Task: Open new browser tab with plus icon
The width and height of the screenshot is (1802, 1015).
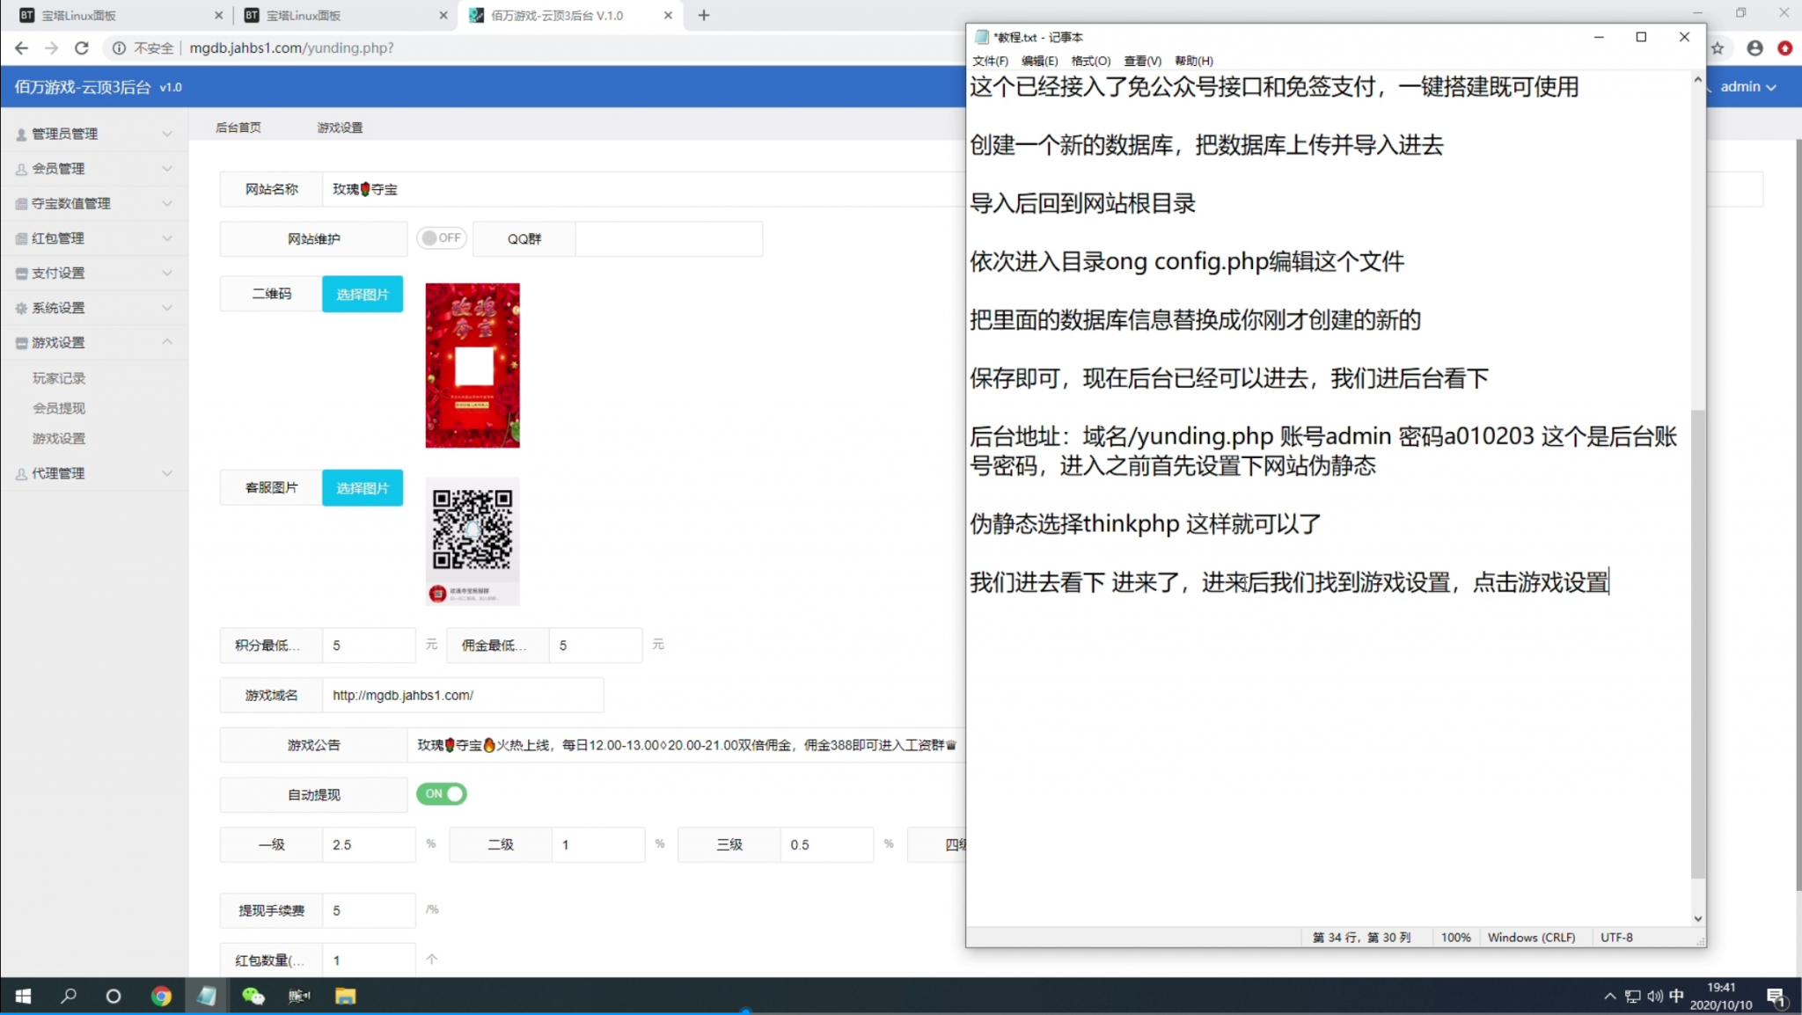Action: [x=703, y=15]
